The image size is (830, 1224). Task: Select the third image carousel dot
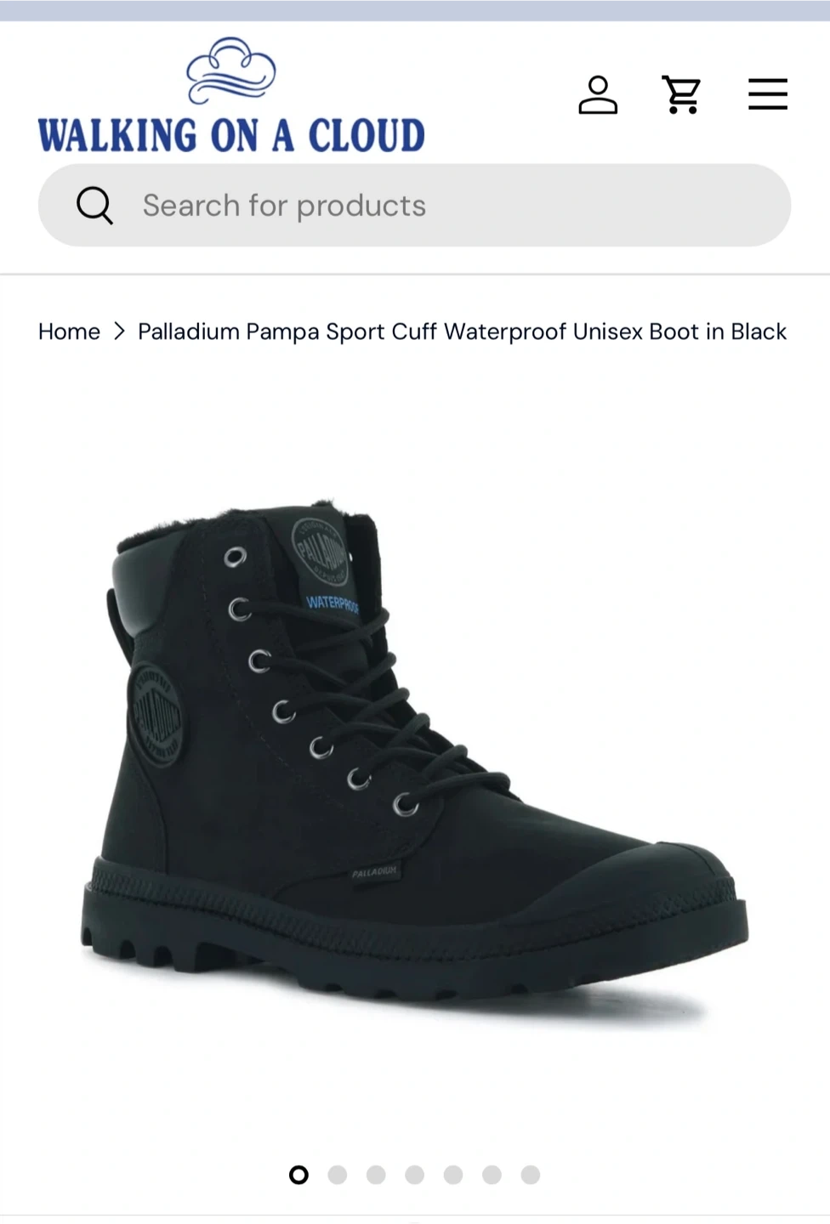(x=376, y=1175)
